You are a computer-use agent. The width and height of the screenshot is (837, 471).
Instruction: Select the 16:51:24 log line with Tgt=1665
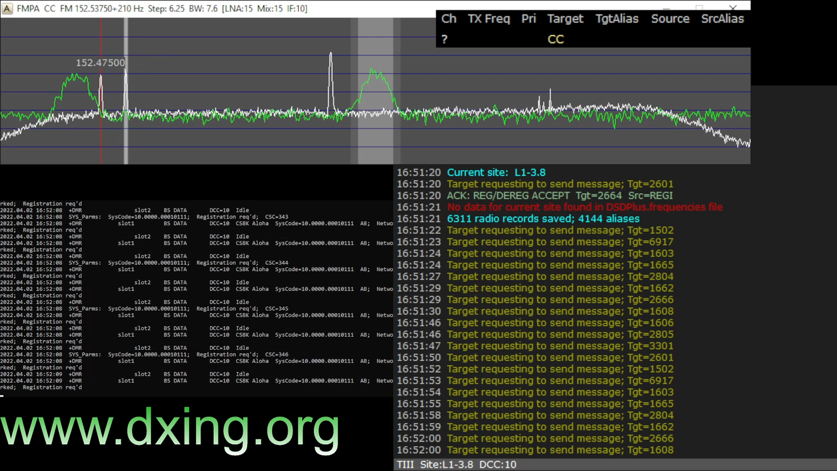point(535,265)
